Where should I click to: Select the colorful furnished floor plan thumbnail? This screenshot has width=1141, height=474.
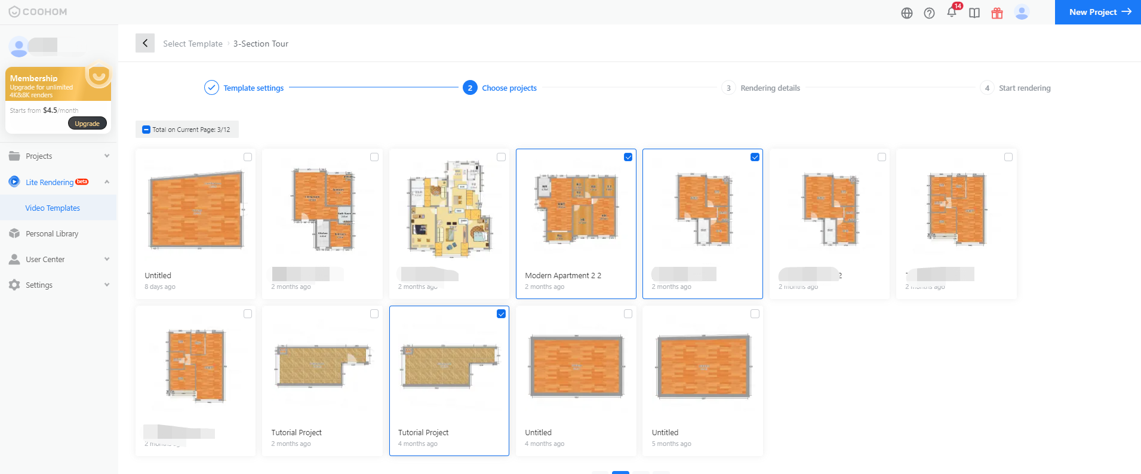[449, 209]
